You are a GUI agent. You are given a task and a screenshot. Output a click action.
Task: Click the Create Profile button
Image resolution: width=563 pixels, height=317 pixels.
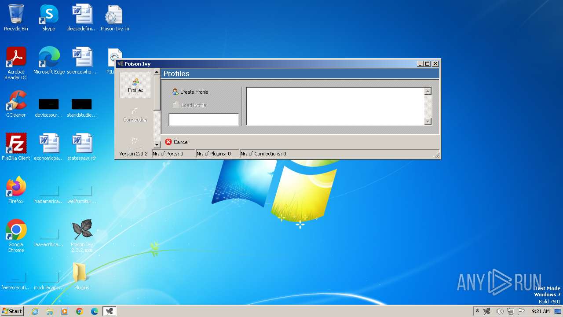(x=190, y=92)
